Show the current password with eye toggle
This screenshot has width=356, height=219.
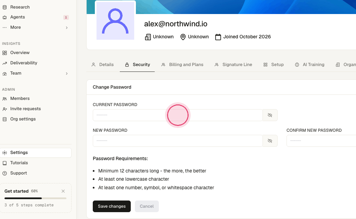(x=270, y=115)
